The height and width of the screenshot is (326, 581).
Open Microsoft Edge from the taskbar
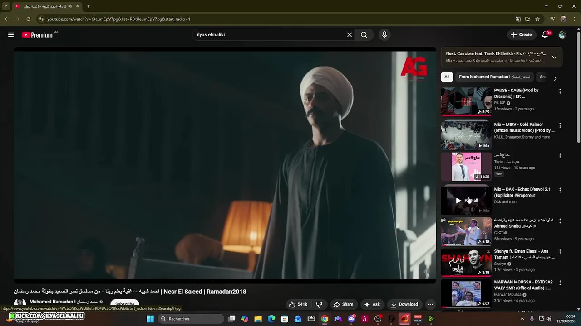(x=271, y=319)
